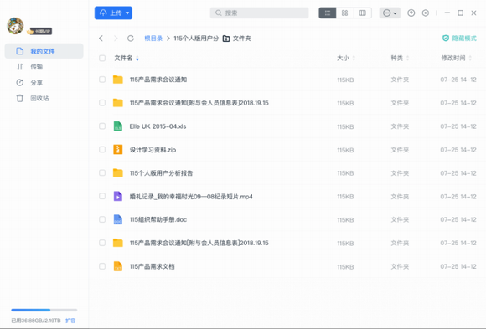Click the storage usage progress bar

tap(44, 310)
